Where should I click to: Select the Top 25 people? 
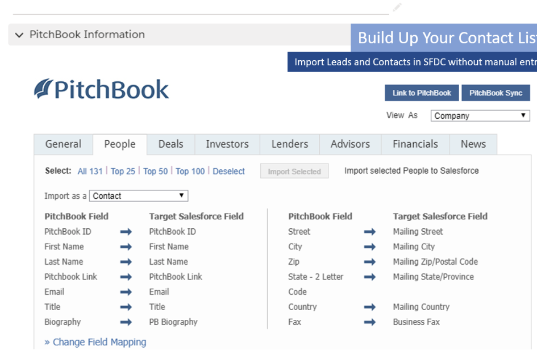pyautogui.click(x=123, y=171)
